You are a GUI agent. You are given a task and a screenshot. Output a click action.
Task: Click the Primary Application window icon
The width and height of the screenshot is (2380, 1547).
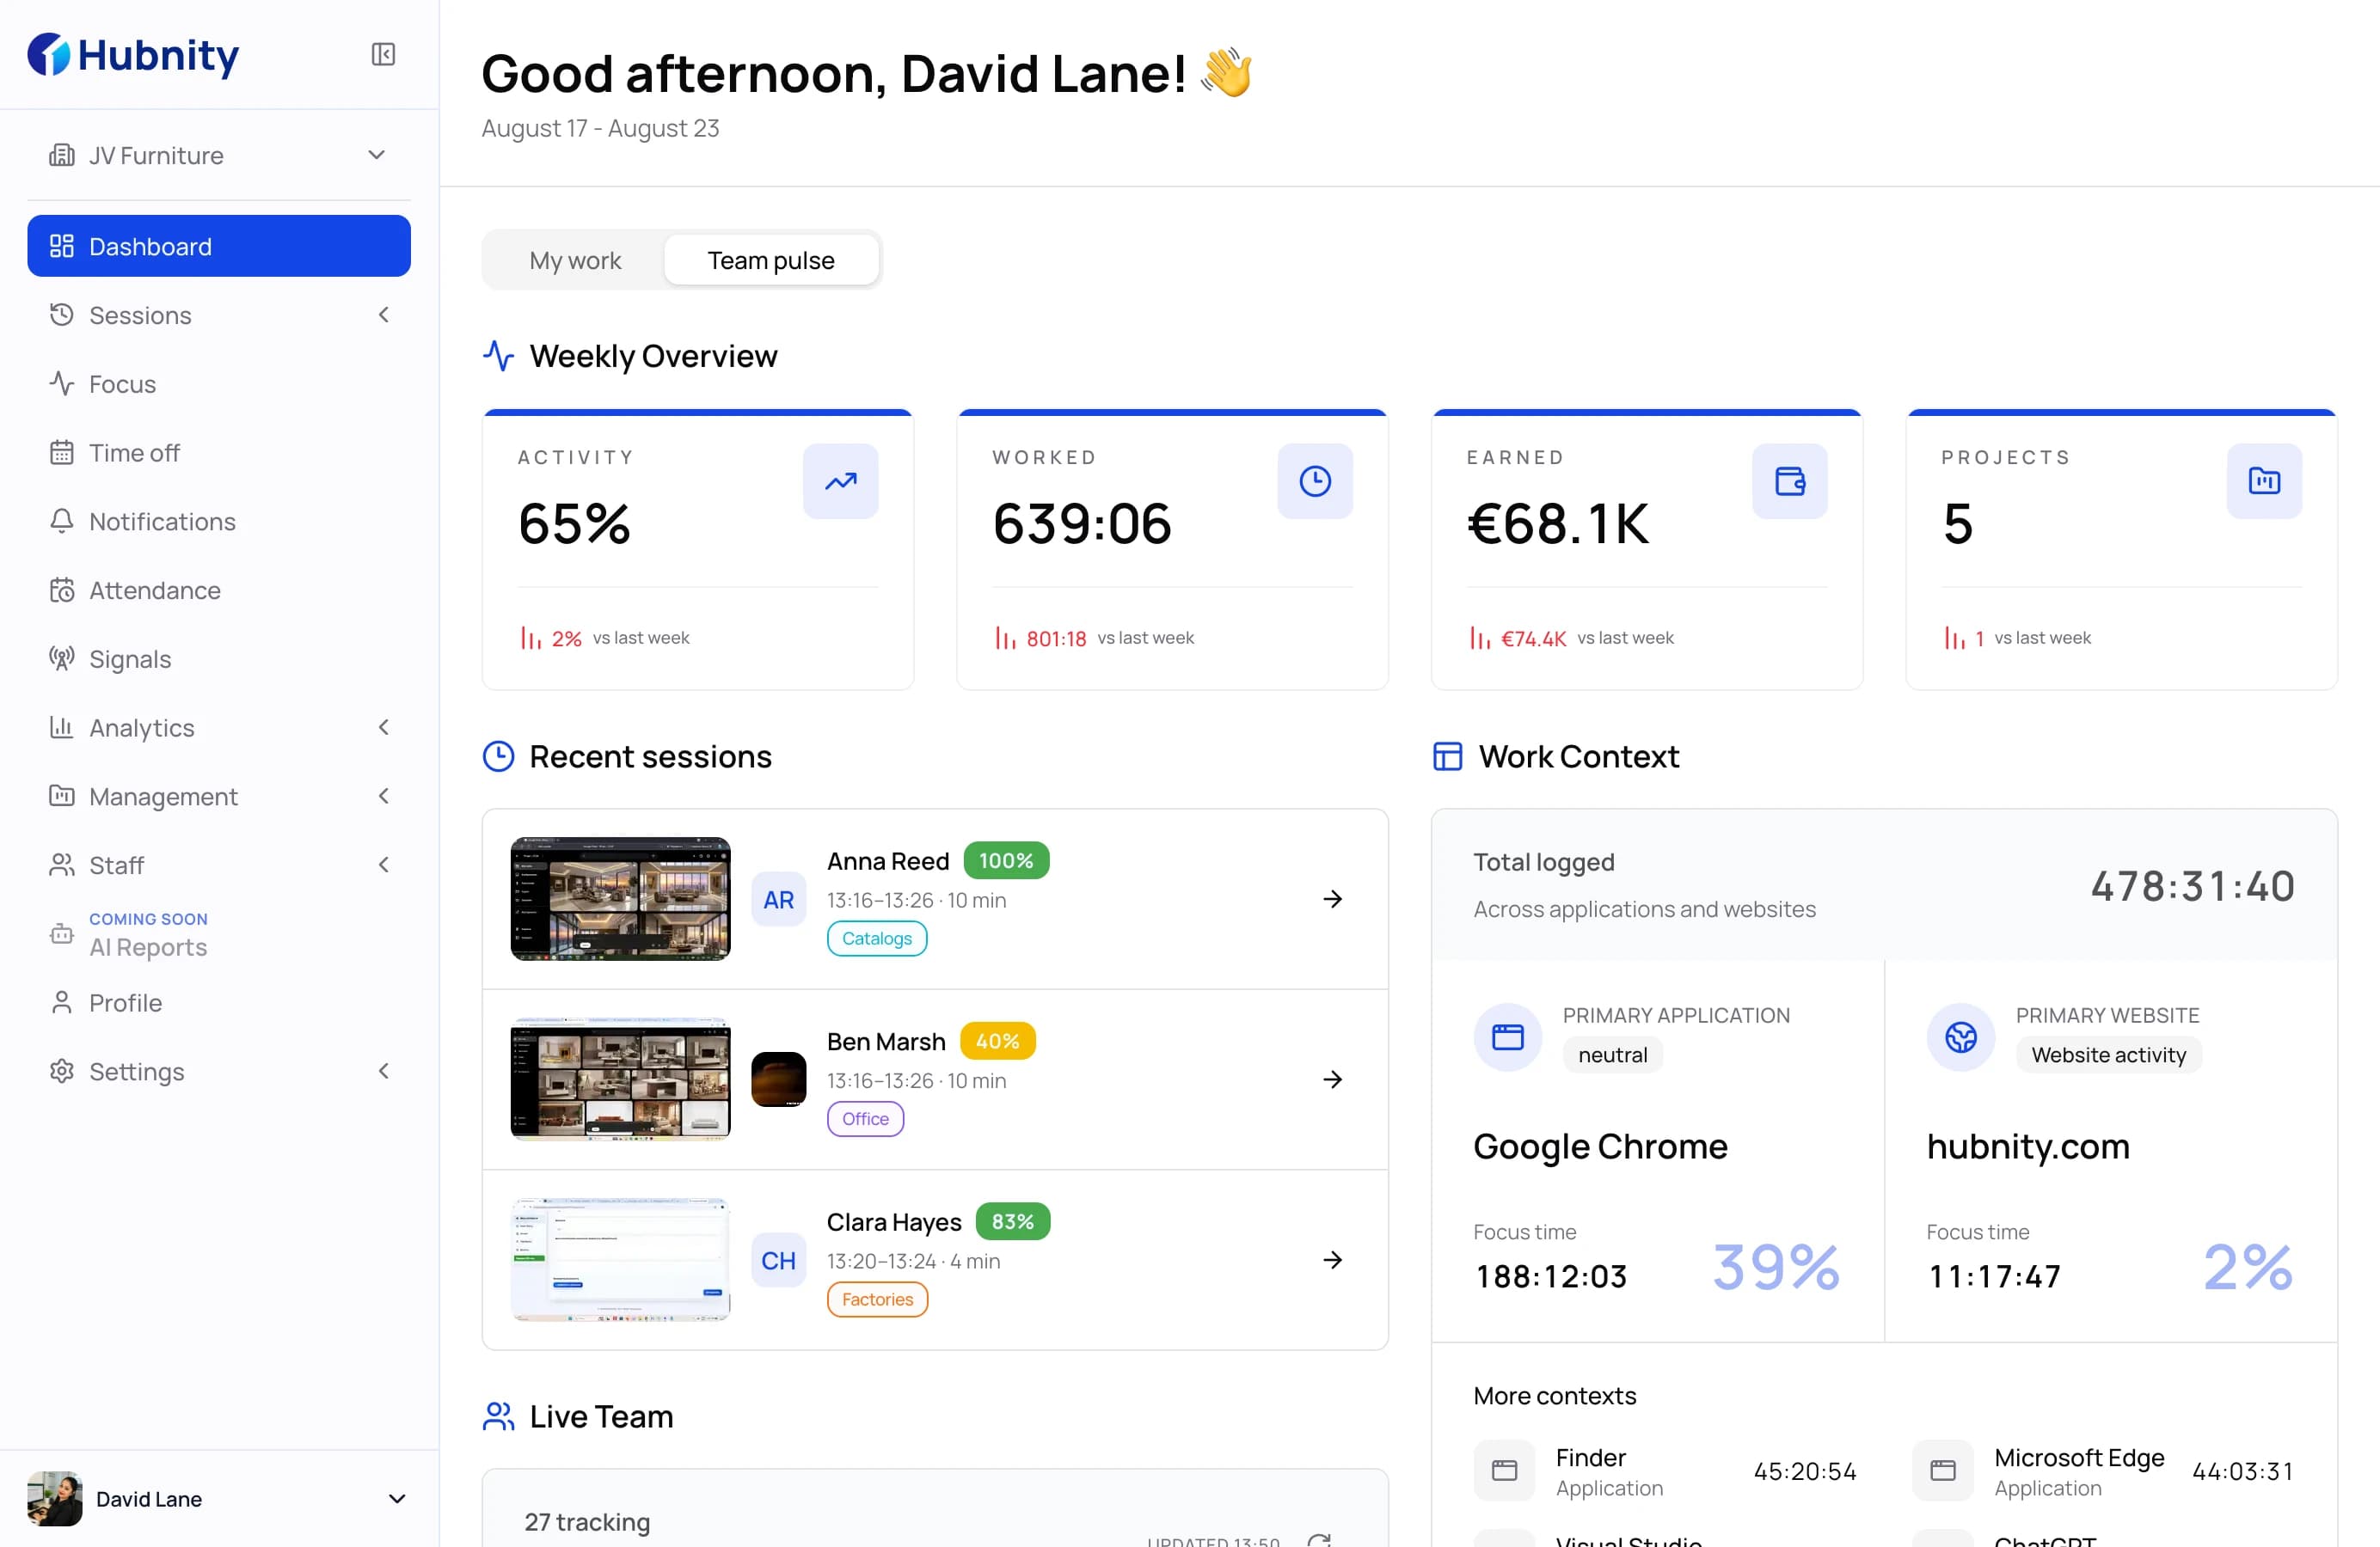[1507, 1037]
